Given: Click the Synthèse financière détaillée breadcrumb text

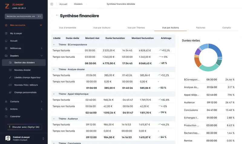Looking at the screenshot, I should [x=121, y=4].
